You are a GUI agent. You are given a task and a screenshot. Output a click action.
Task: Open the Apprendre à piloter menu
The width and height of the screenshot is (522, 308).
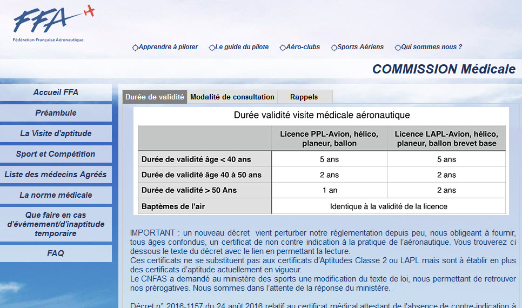click(x=168, y=47)
